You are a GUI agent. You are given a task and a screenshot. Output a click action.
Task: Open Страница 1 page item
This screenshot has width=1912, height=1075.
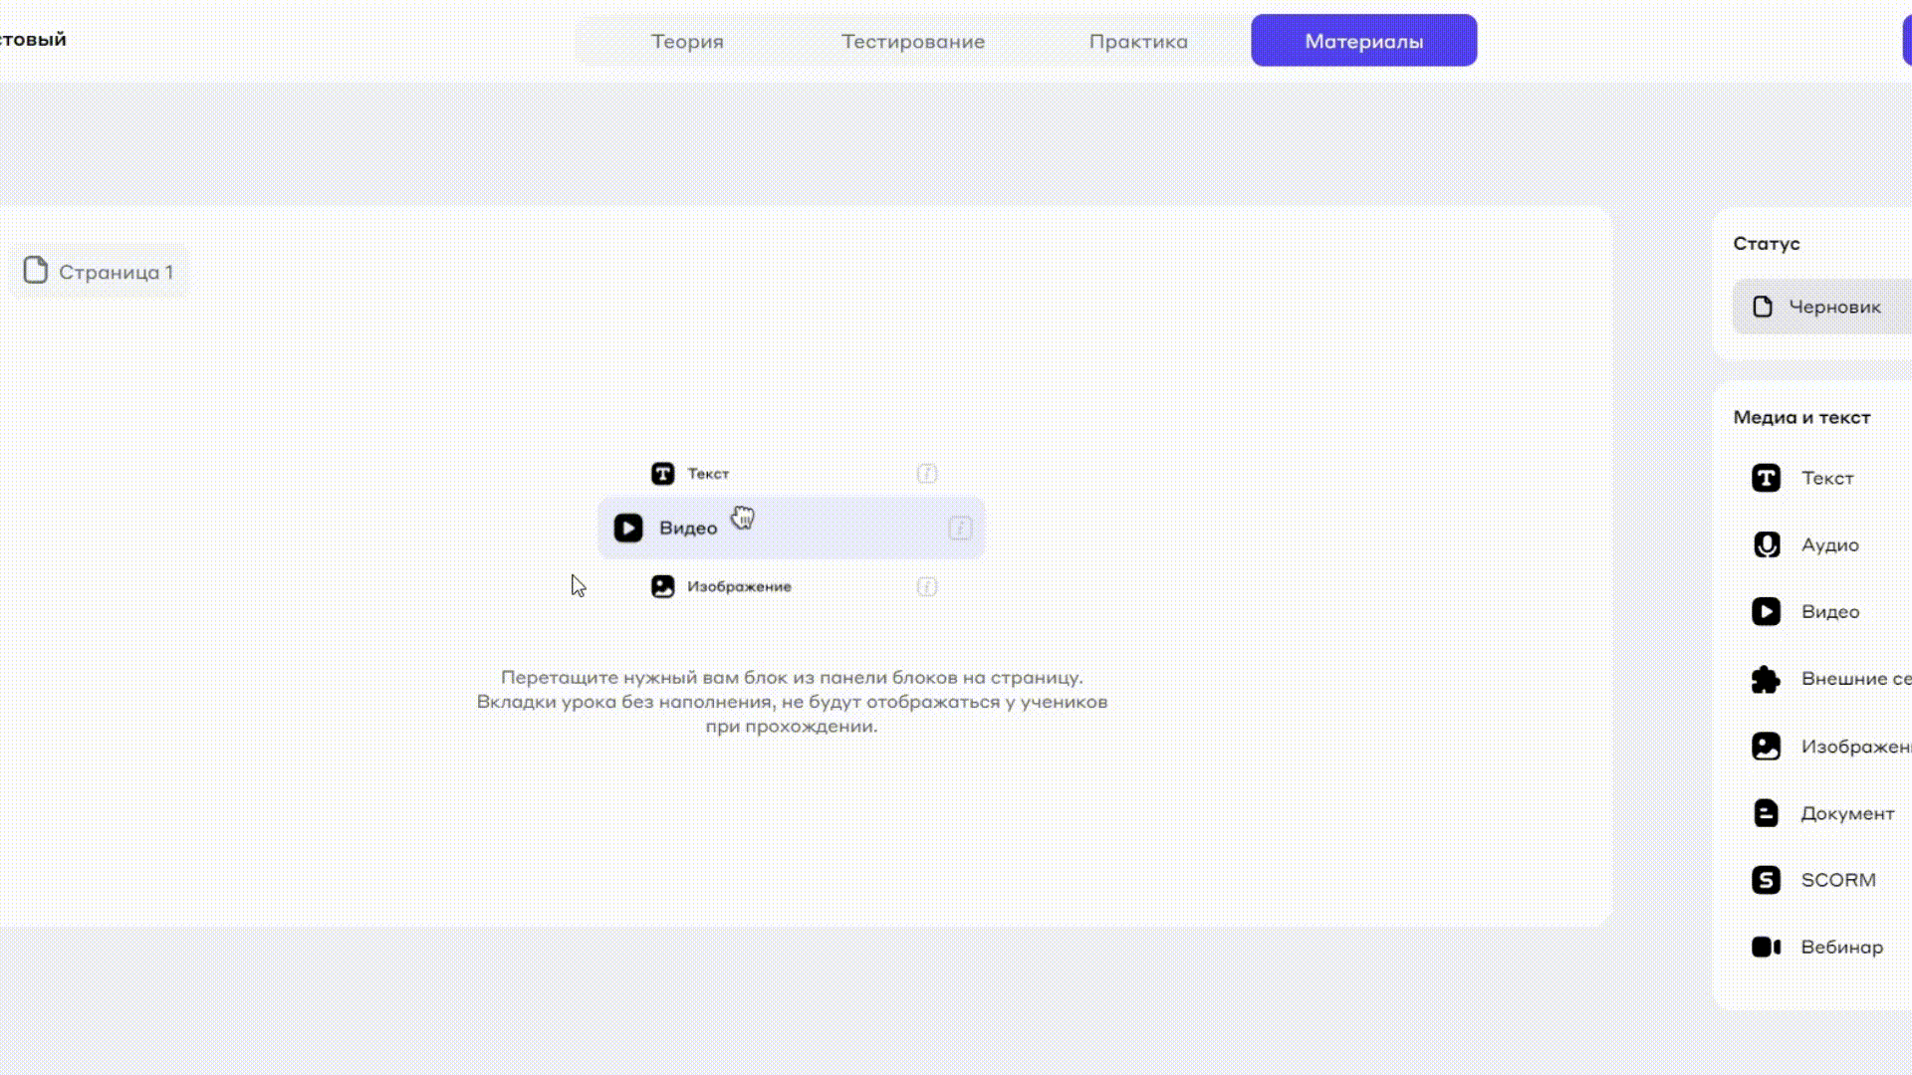(x=100, y=272)
